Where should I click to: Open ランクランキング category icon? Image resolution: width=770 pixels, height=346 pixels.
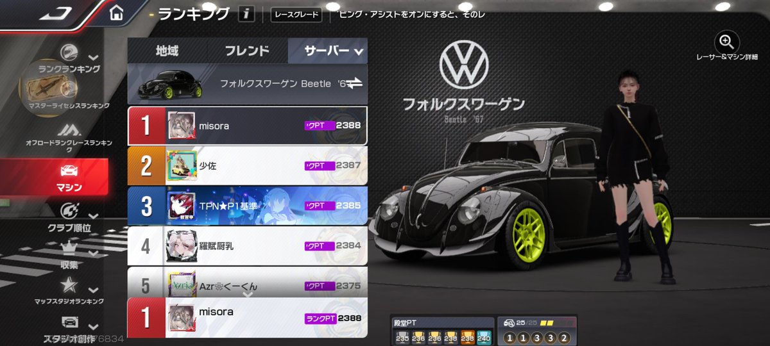coord(69,53)
